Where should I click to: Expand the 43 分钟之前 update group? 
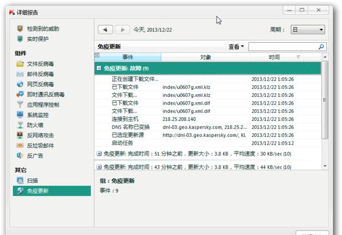(99, 167)
